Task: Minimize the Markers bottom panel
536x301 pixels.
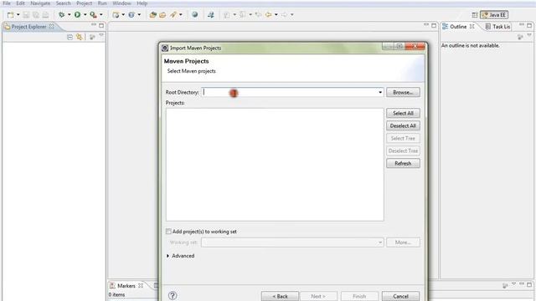Action: tap(521, 284)
